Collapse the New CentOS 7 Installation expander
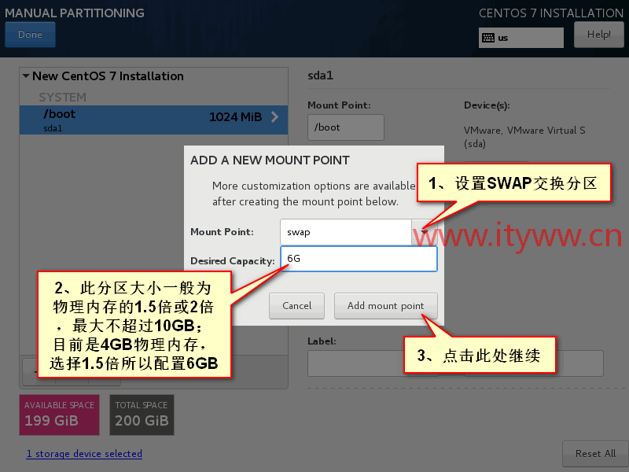This screenshot has height=472, width=629. (x=26, y=76)
